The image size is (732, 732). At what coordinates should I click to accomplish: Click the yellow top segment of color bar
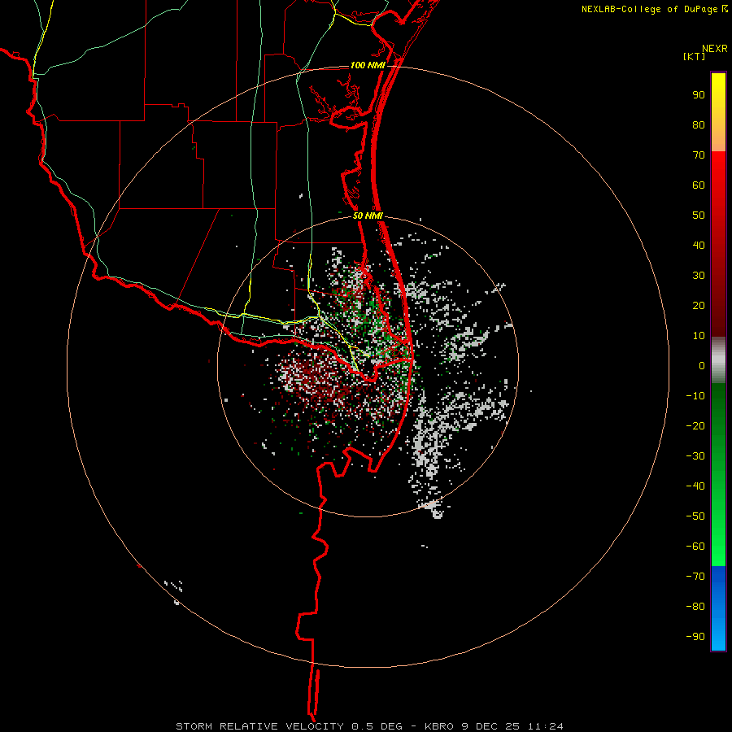click(718, 112)
